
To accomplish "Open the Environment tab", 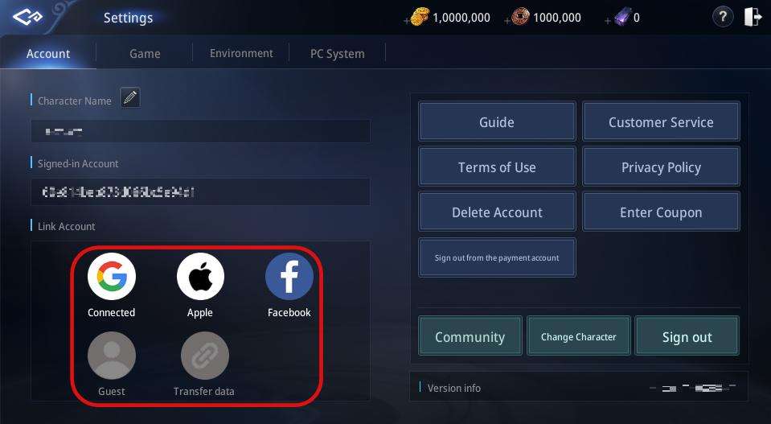I will coord(241,53).
